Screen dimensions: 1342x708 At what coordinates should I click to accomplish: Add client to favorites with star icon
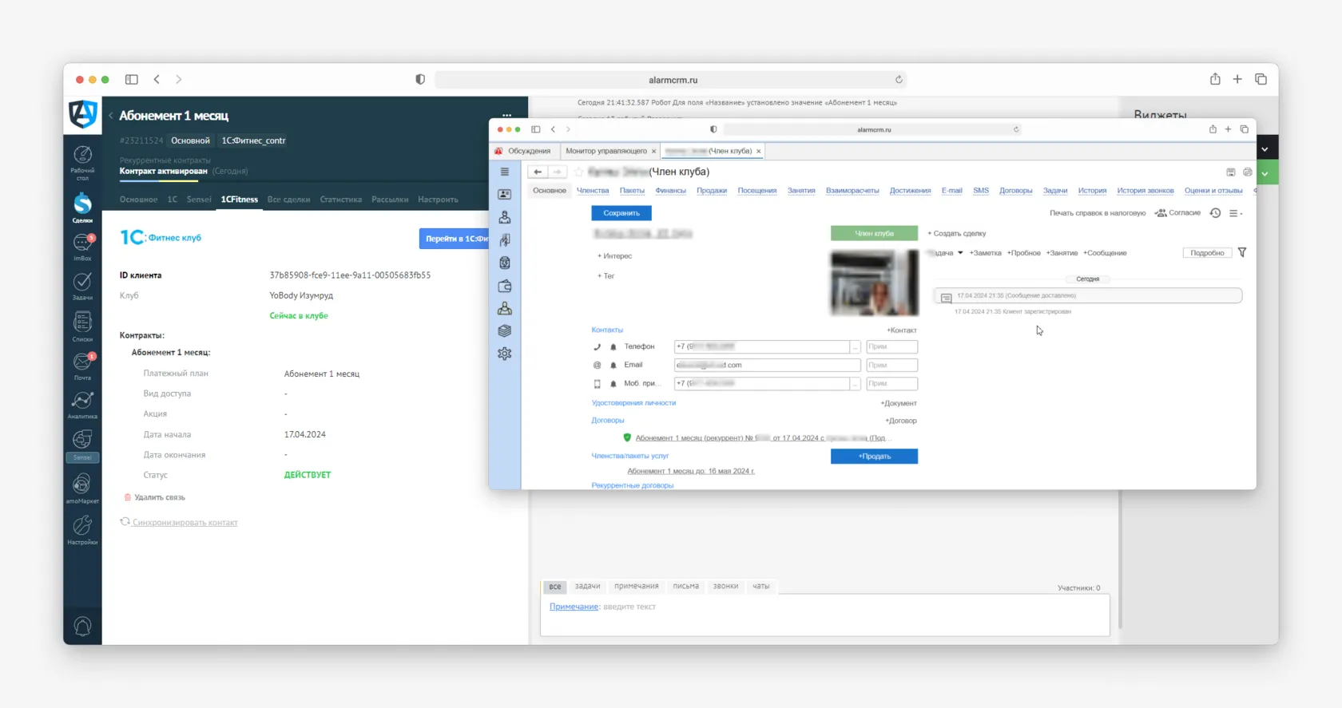(579, 172)
